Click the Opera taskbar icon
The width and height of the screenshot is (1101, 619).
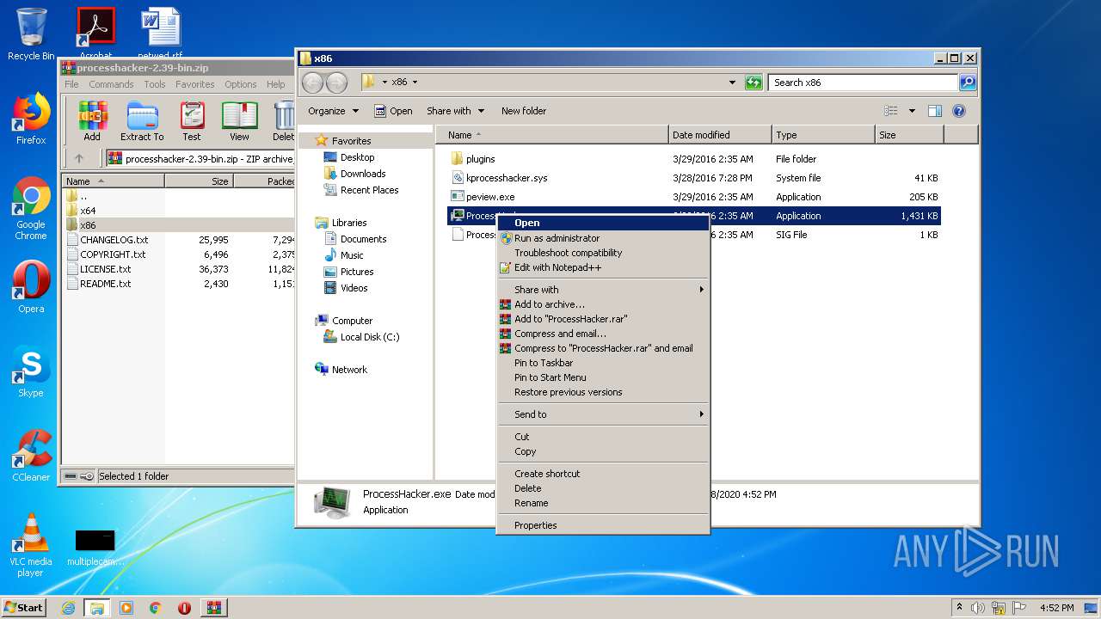184,608
